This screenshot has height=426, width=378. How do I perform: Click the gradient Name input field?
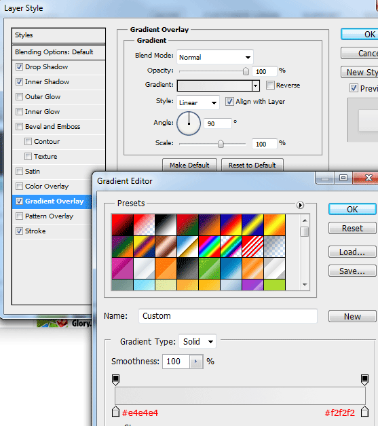(228, 315)
